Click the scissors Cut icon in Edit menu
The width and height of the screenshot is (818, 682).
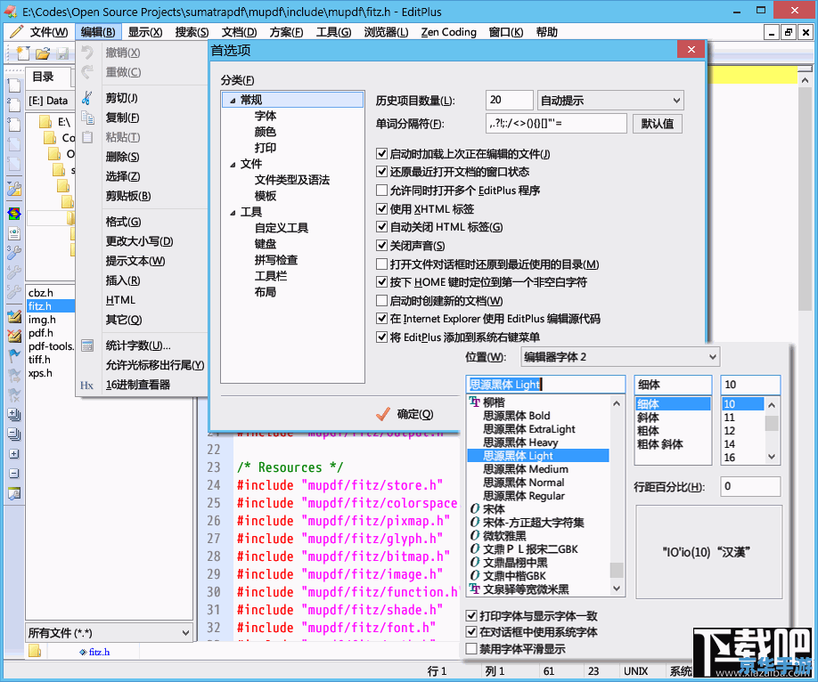click(x=87, y=98)
